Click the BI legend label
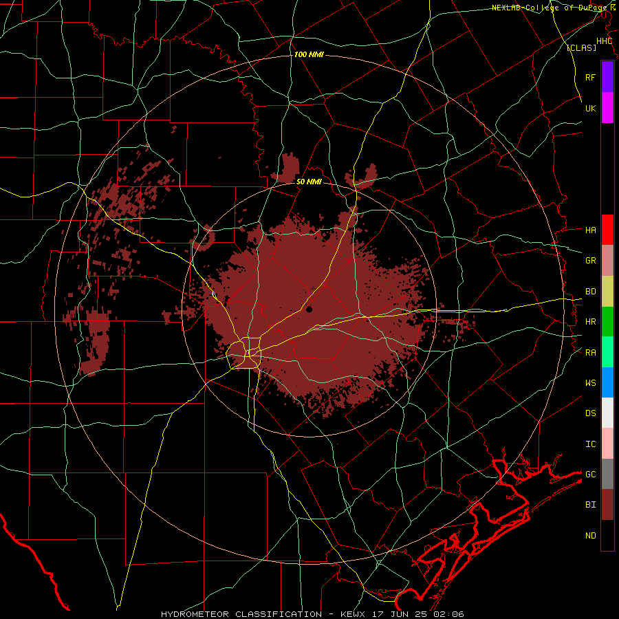 tap(590, 505)
